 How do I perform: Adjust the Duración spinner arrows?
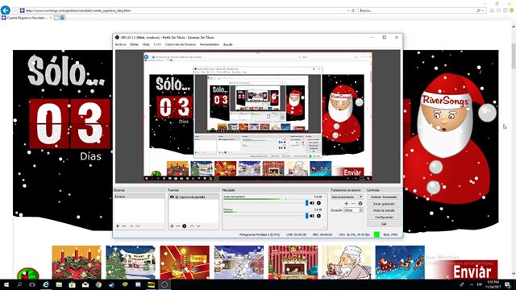pos(361,210)
